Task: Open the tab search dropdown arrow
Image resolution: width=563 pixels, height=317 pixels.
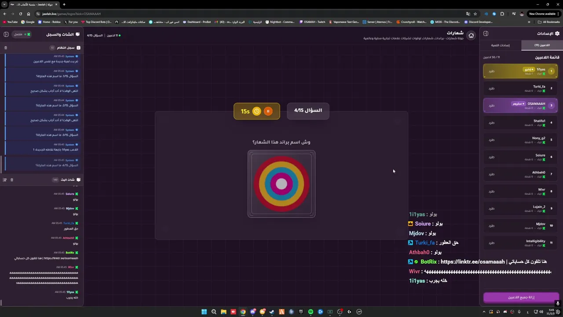Action: (4, 4)
